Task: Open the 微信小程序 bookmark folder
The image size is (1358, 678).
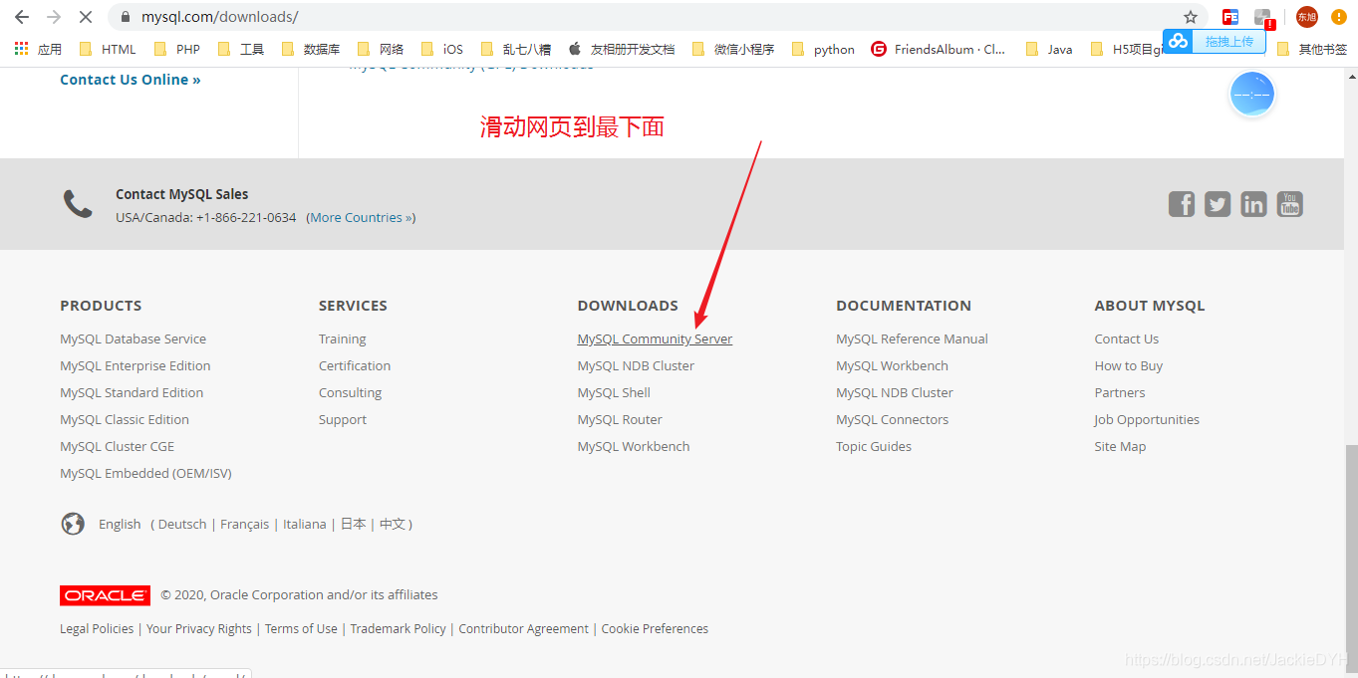Action: click(732, 49)
